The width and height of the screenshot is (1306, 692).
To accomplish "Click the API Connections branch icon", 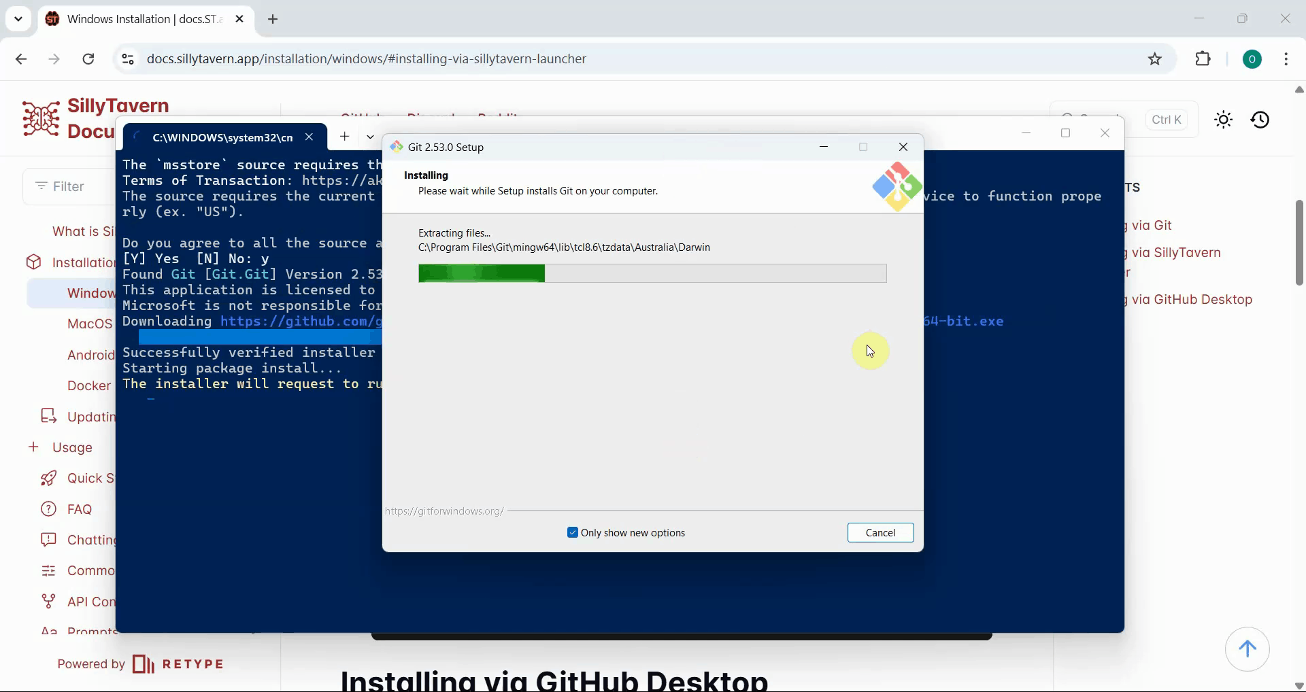I will 48,601.
